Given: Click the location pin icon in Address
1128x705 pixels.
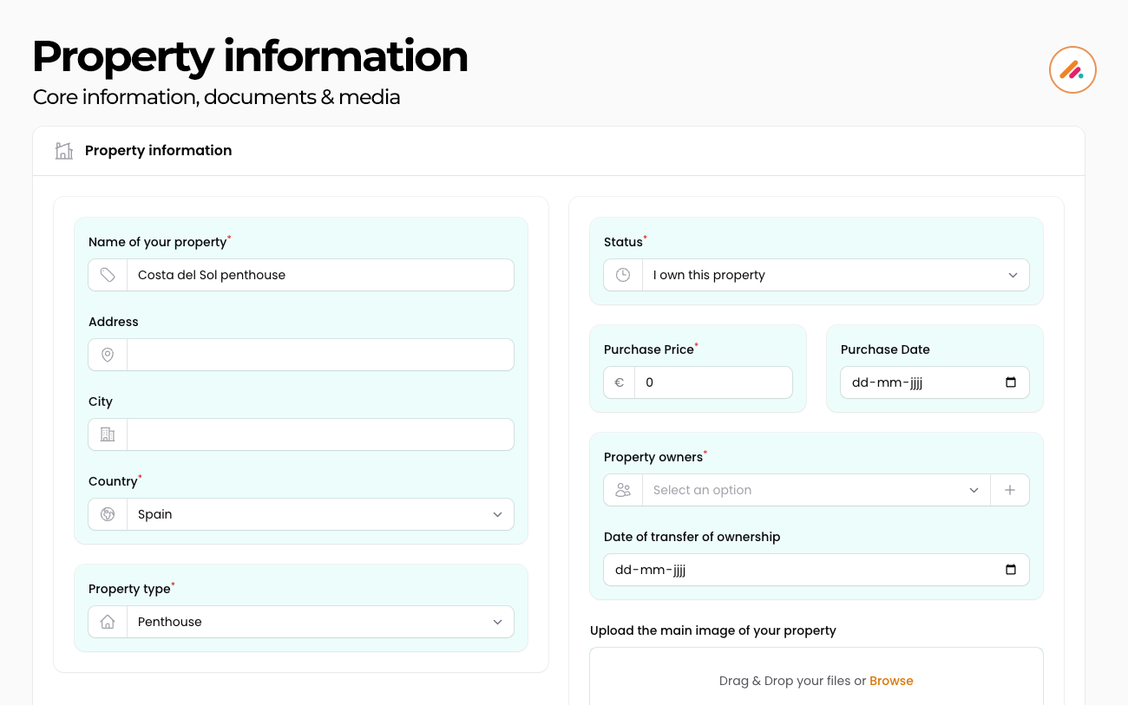Looking at the screenshot, I should [x=108, y=355].
